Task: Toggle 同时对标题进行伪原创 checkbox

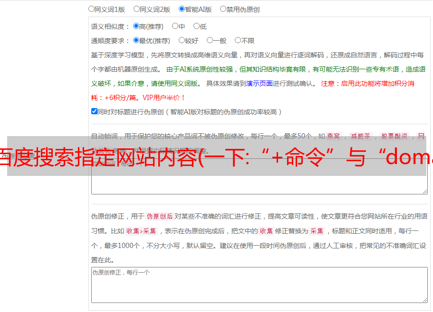Action: coord(94,111)
